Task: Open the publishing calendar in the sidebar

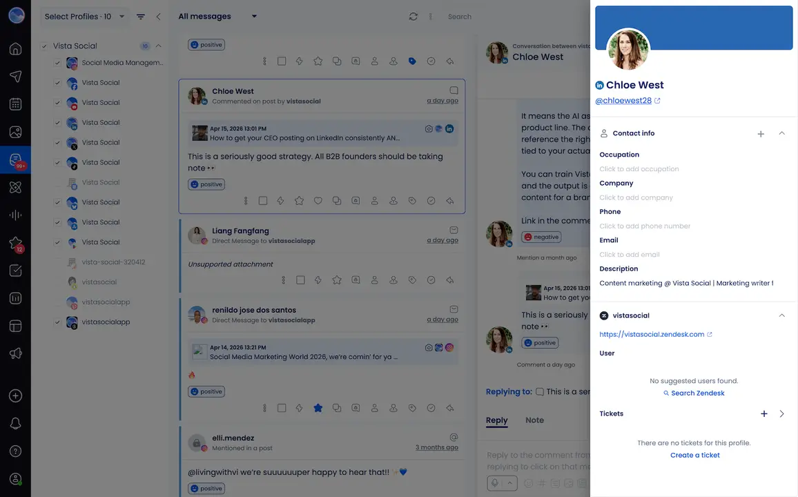Action: point(15,104)
